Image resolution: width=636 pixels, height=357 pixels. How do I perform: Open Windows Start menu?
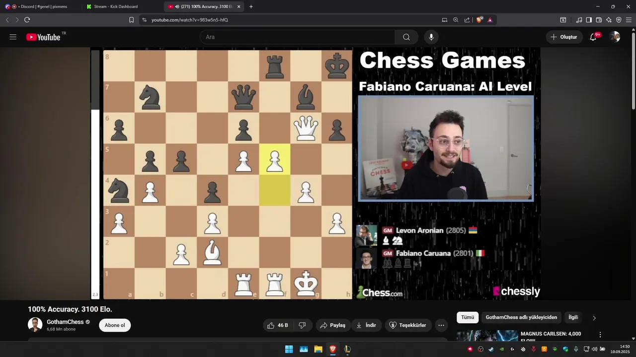(289, 349)
